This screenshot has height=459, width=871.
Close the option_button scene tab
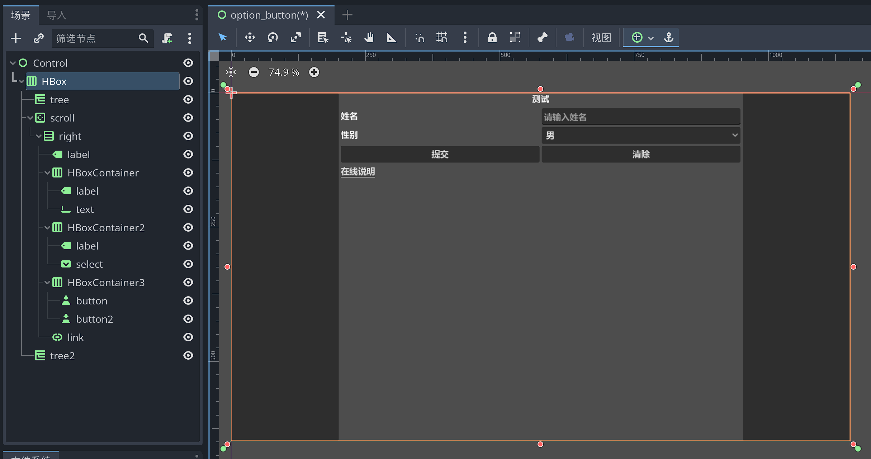(321, 15)
